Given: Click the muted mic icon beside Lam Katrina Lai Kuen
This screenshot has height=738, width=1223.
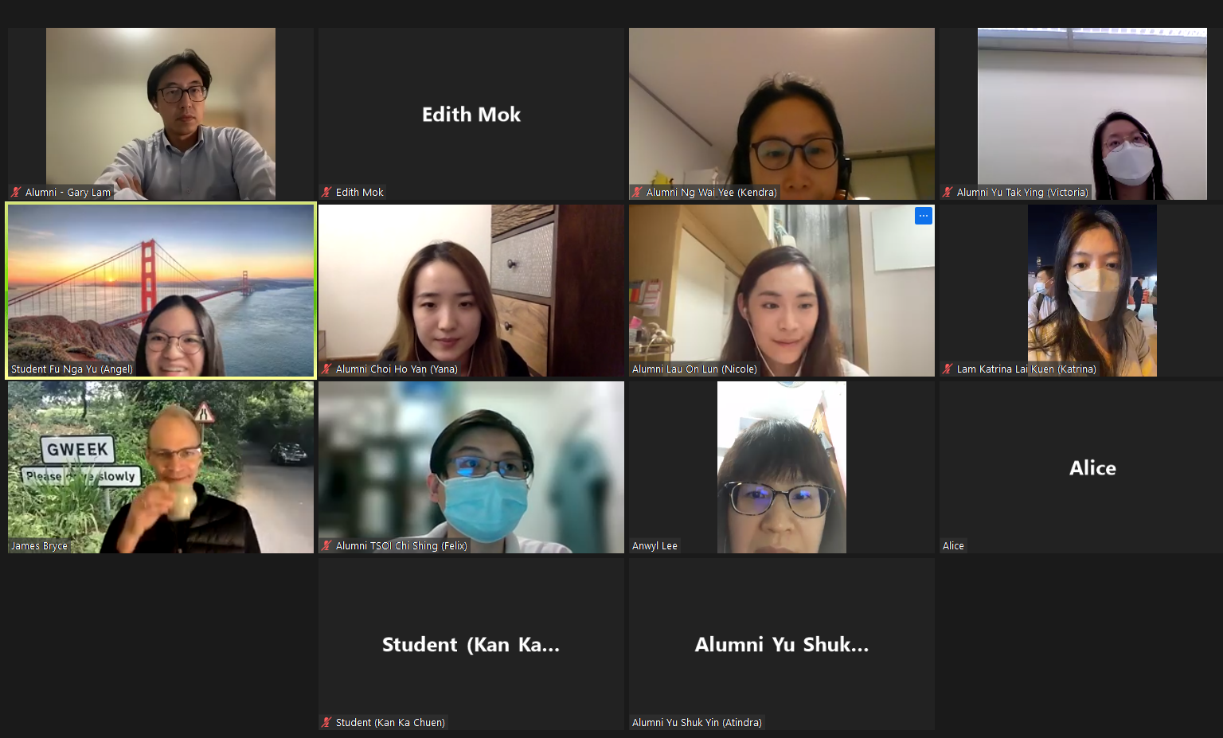Looking at the screenshot, I should point(948,369).
